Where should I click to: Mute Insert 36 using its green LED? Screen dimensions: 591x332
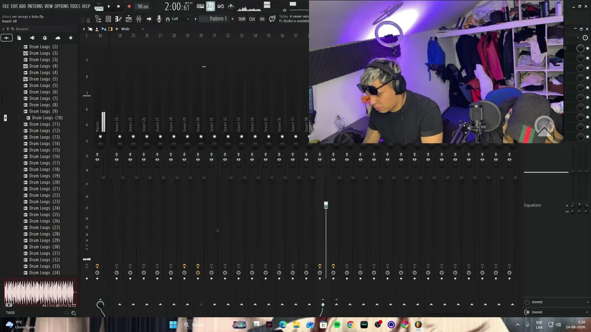tap(282, 136)
